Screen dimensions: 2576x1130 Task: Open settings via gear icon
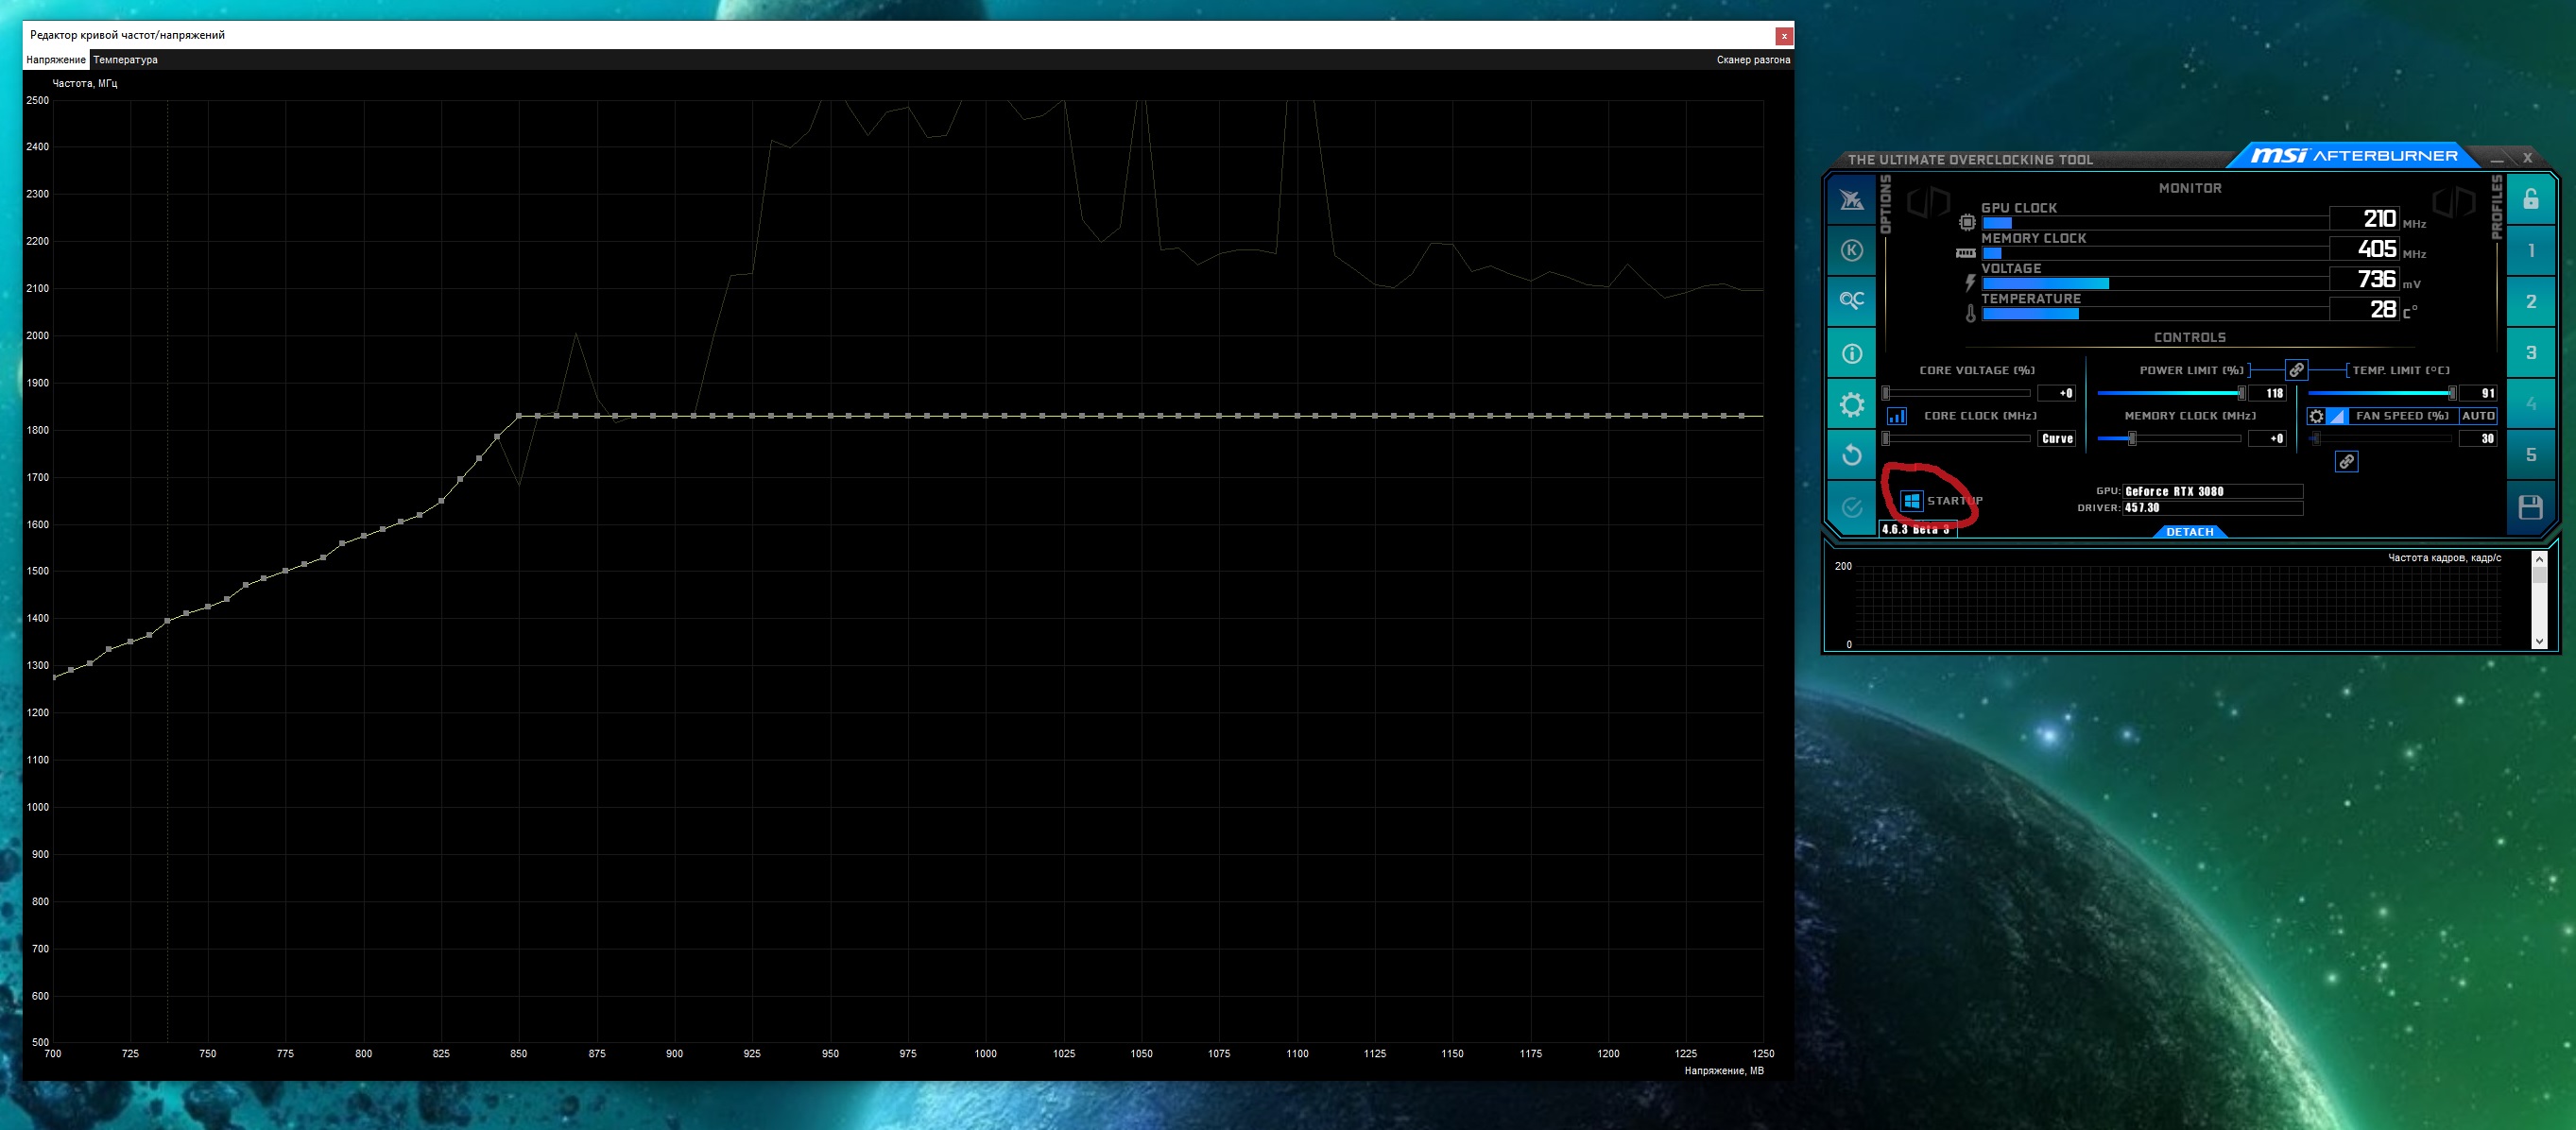tap(1851, 404)
